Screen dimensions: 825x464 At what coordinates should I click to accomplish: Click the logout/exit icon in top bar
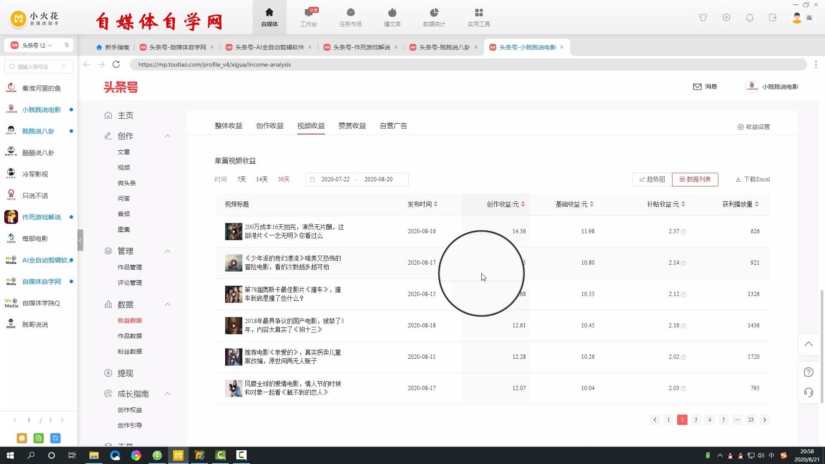click(773, 18)
